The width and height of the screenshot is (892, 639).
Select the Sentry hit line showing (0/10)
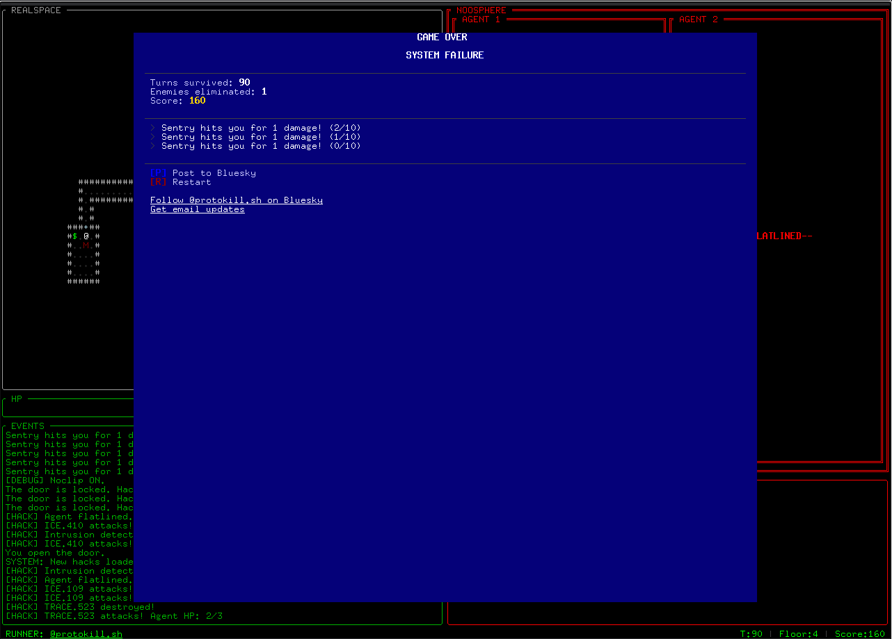[256, 146]
